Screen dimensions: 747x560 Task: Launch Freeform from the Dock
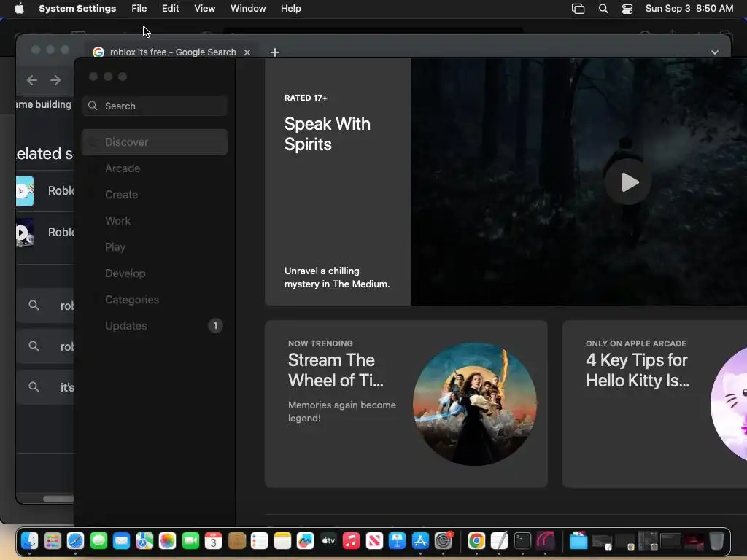[306, 541]
